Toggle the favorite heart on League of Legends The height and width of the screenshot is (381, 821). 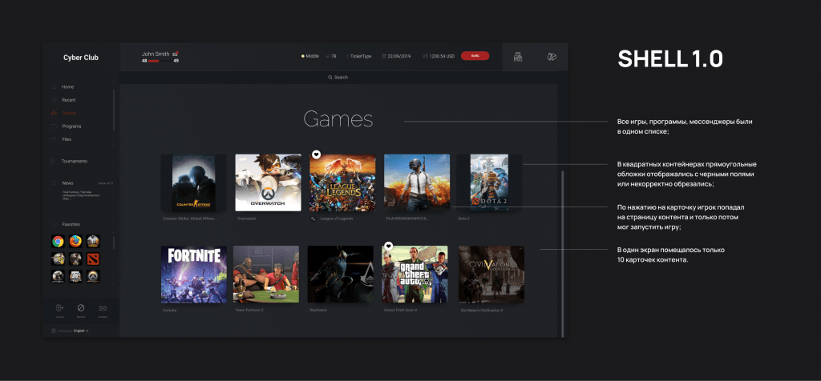pos(317,154)
